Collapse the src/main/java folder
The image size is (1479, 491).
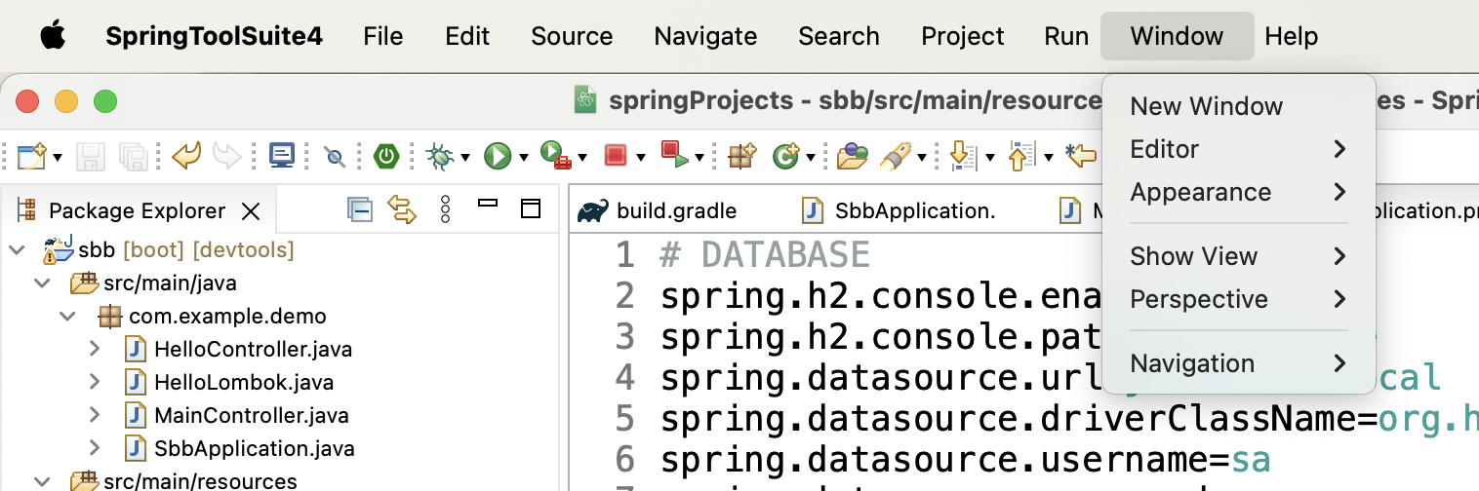coord(42,284)
